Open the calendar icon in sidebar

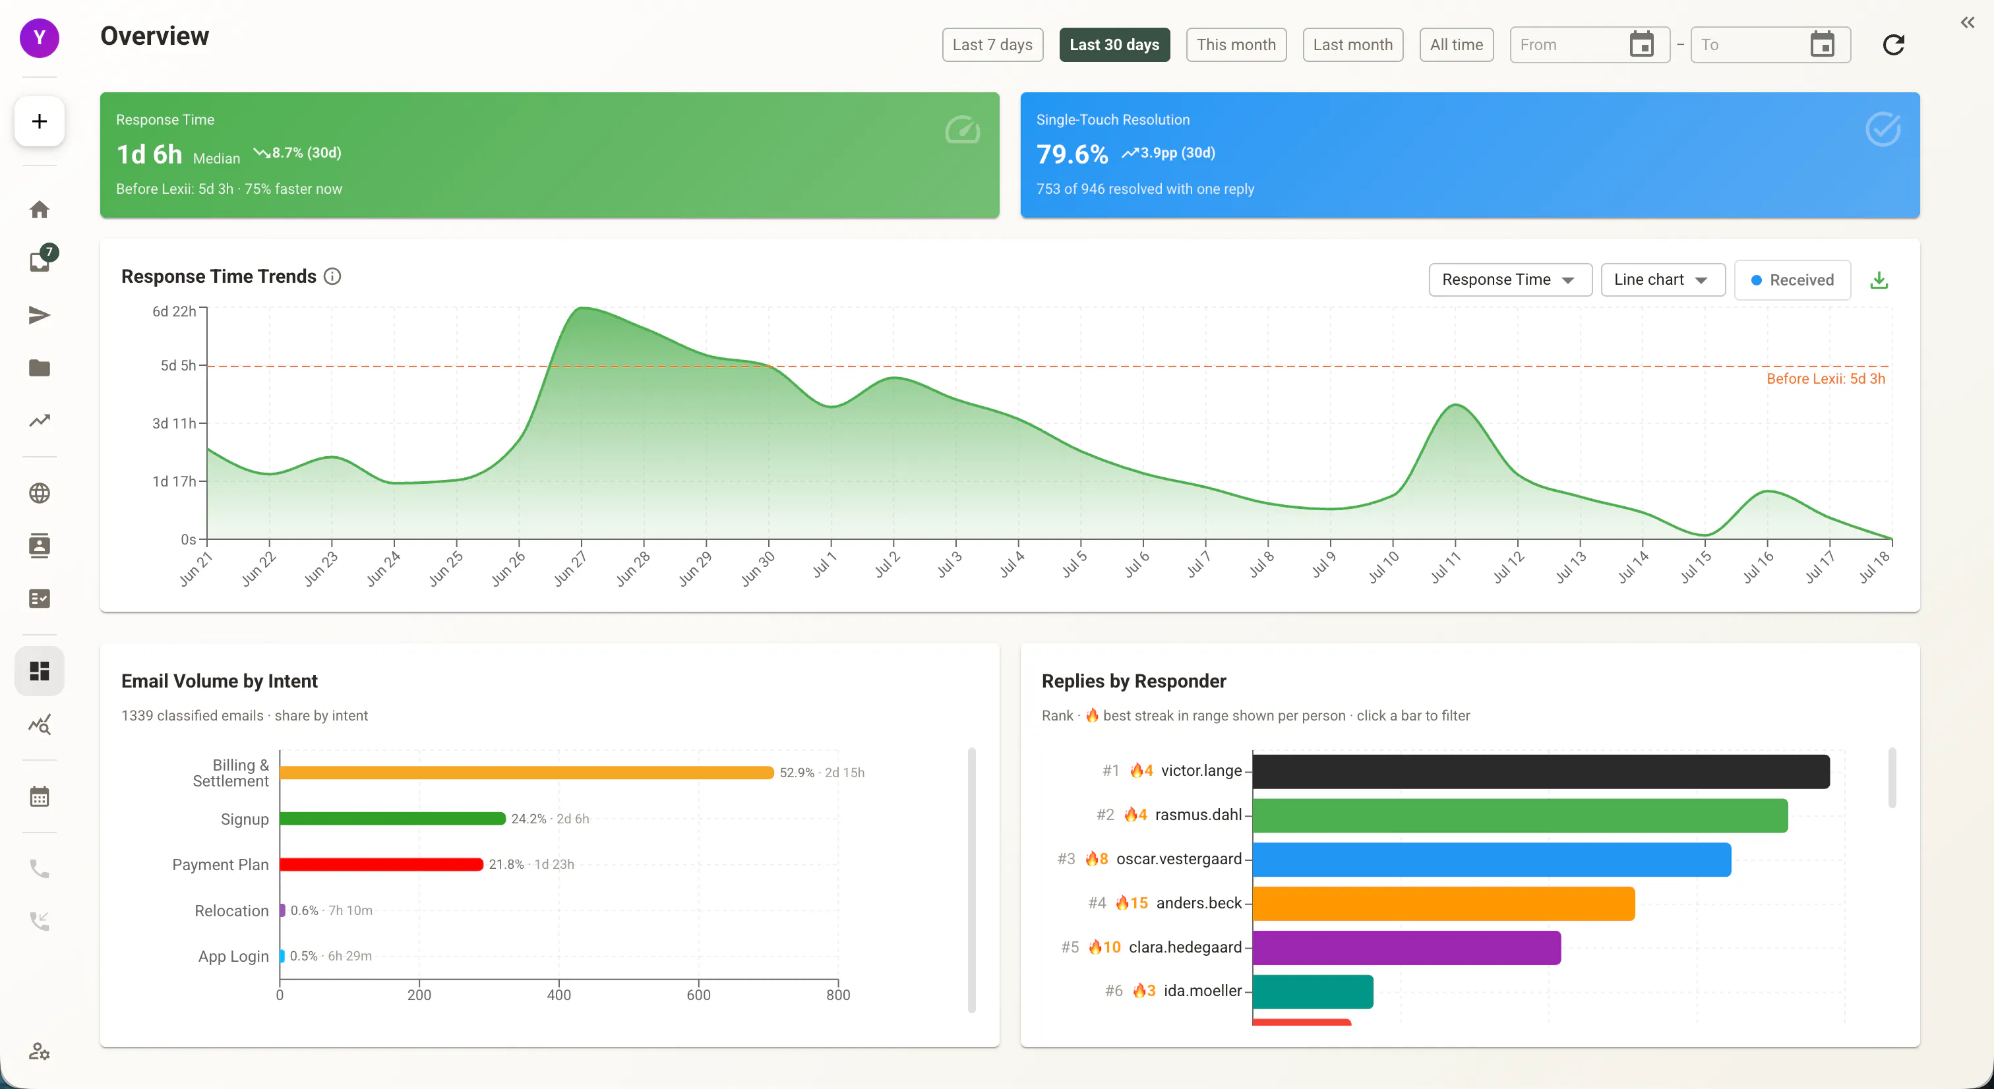(x=40, y=796)
